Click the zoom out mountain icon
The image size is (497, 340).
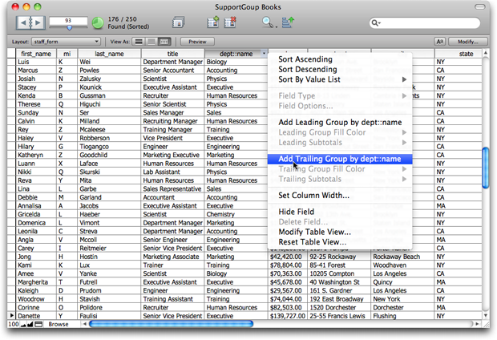(x=23, y=324)
